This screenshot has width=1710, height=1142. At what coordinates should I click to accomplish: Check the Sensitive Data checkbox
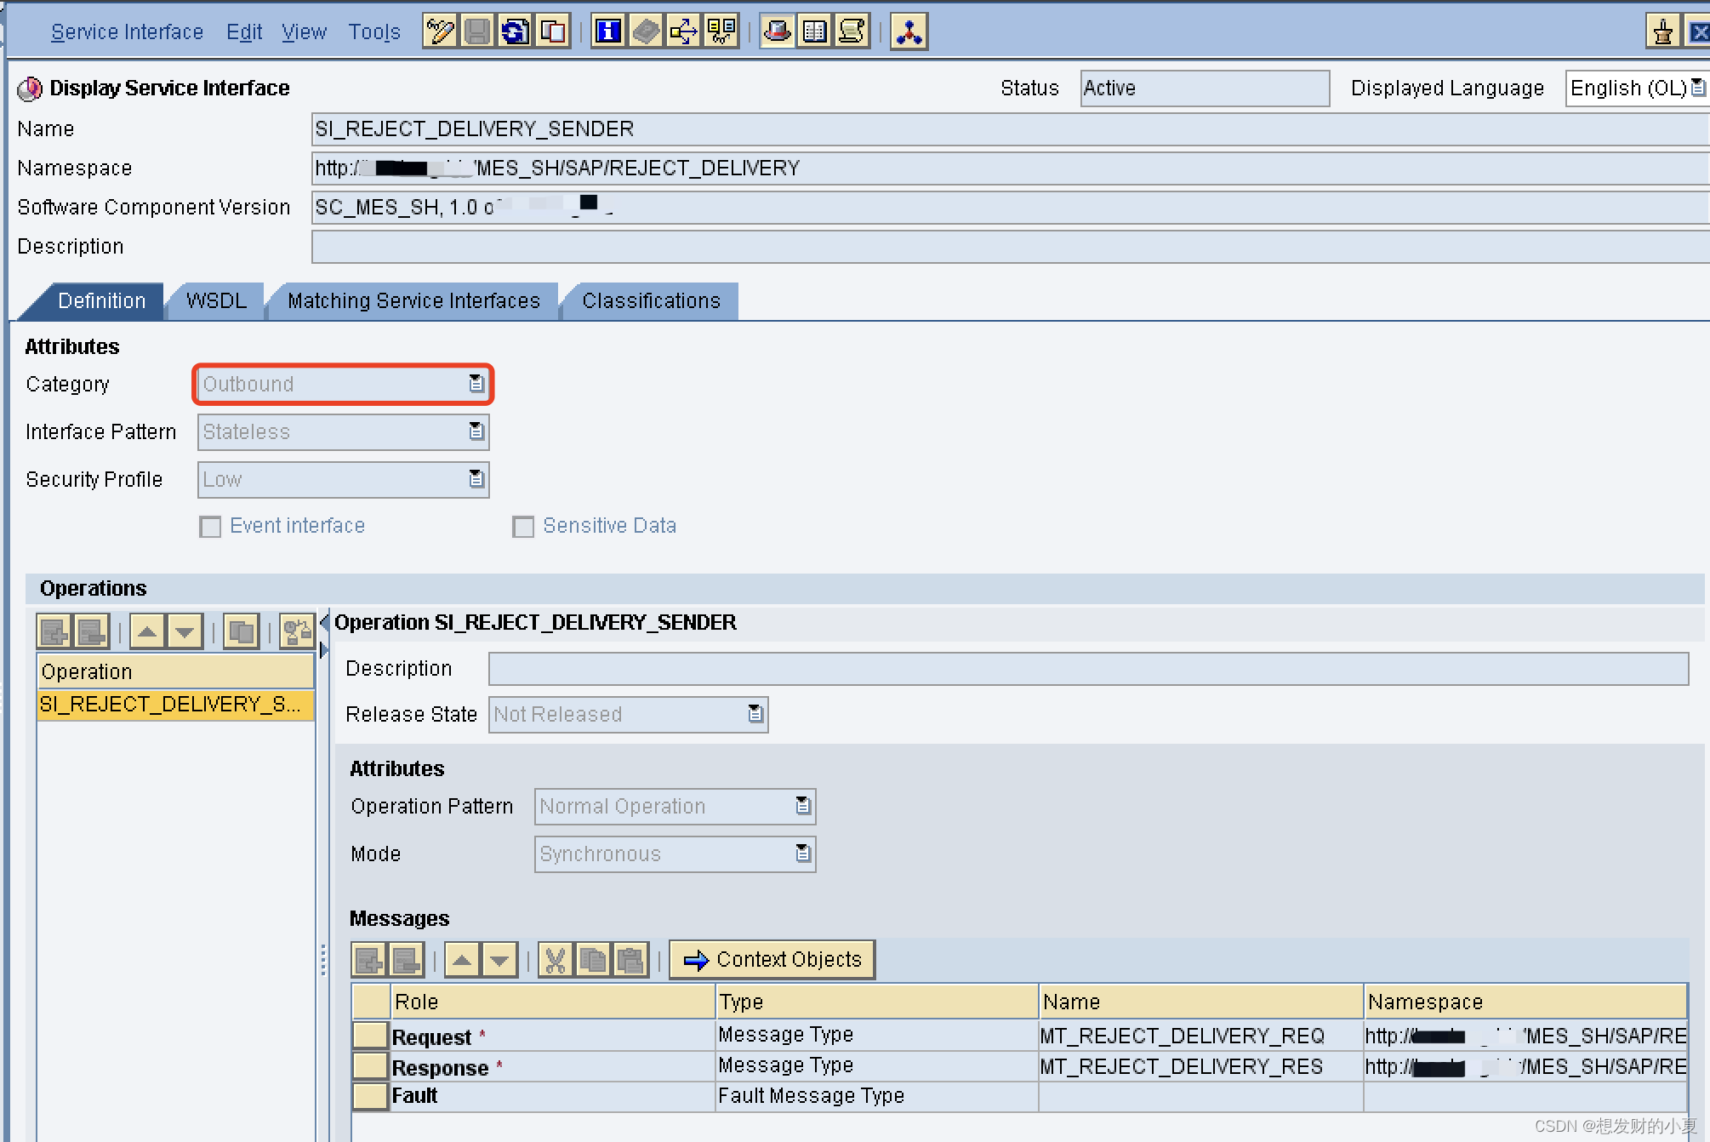[523, 527]
